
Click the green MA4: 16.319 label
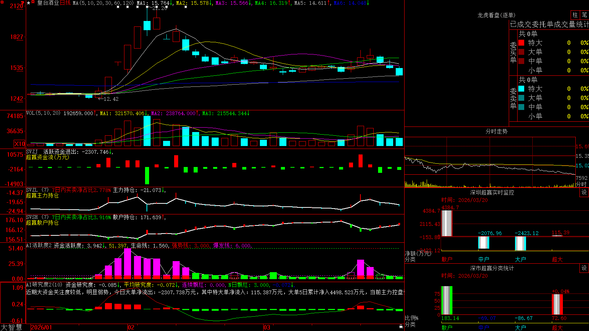click(x=272, y=3)
